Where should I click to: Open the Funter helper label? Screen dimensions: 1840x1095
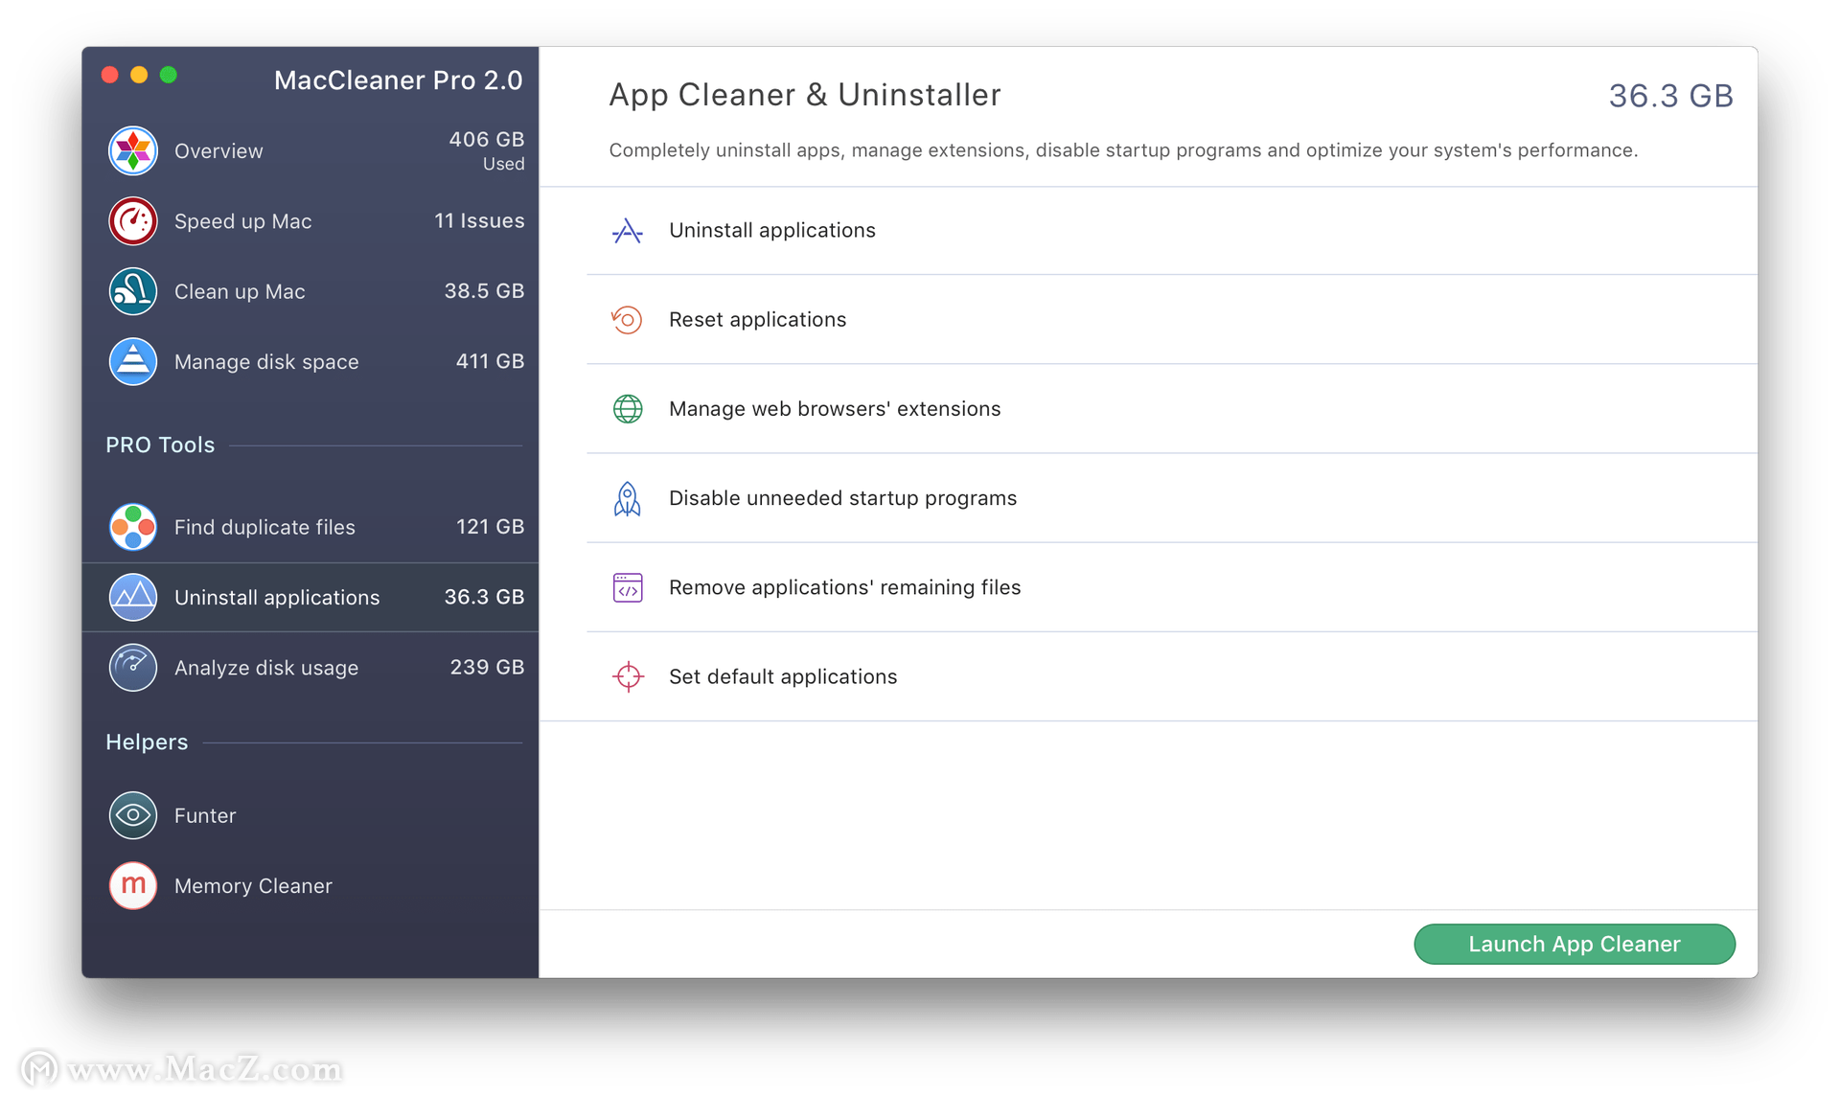tap(205, 815)
